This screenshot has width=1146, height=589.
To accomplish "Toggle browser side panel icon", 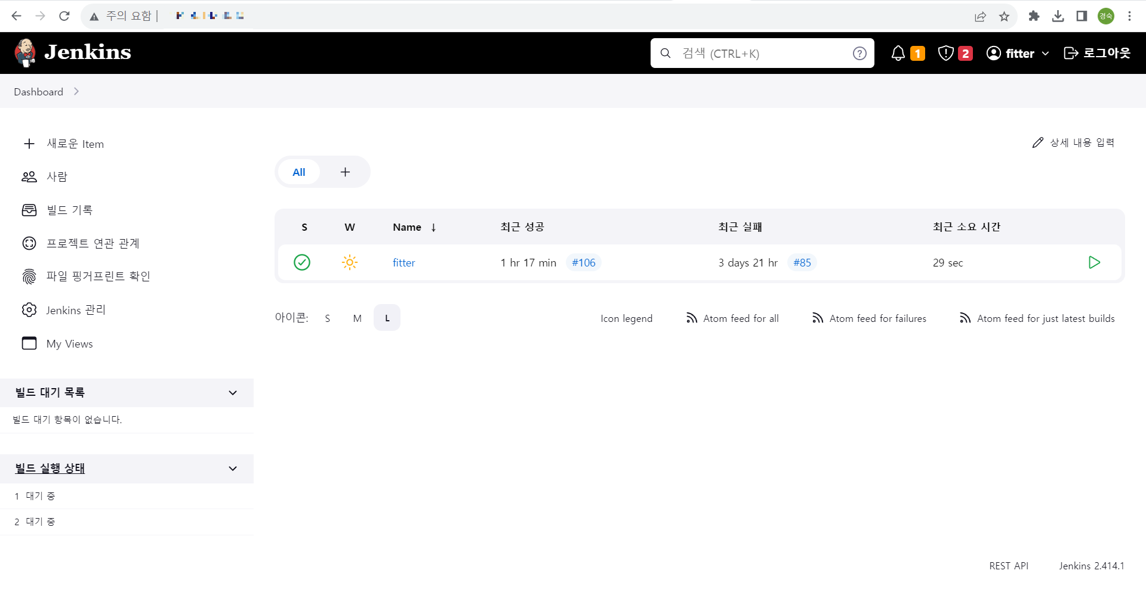I will click(1082, 16).
